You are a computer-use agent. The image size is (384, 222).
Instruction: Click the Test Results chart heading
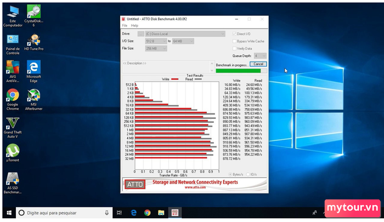195,76
